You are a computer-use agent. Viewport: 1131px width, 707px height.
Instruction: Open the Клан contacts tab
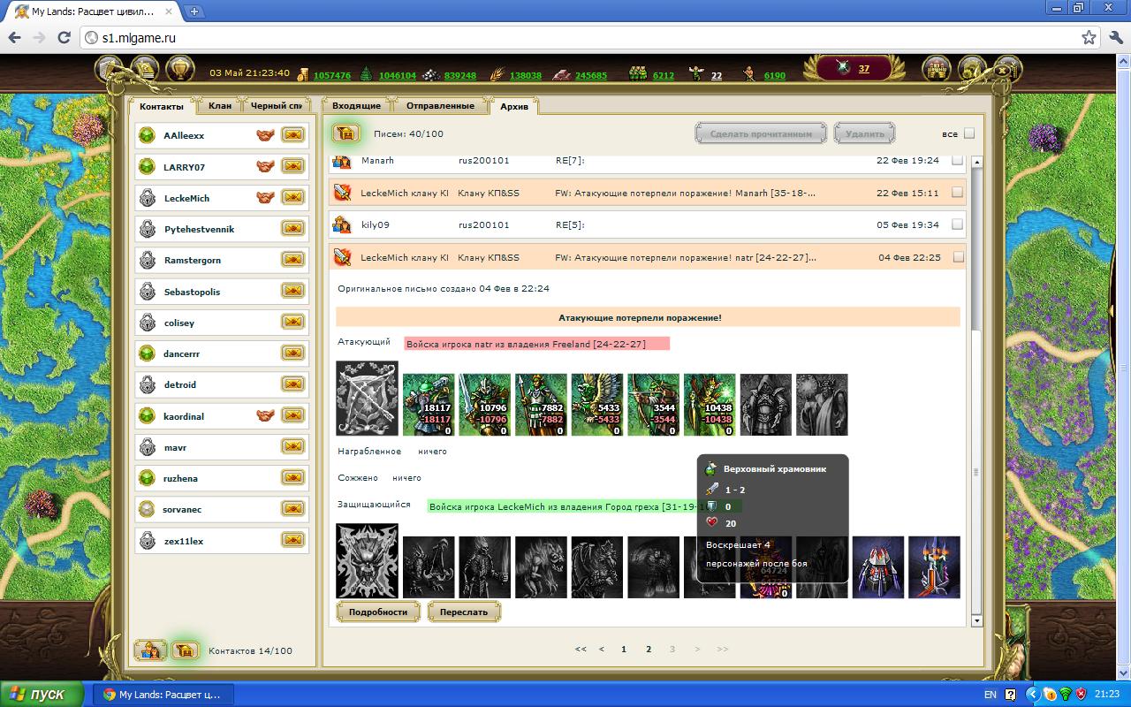tap(220, 106)
